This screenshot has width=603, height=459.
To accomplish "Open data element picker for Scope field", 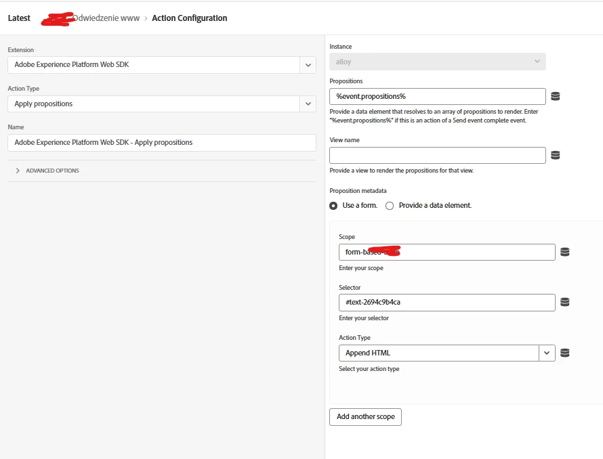I will click(x=564, y=252).
